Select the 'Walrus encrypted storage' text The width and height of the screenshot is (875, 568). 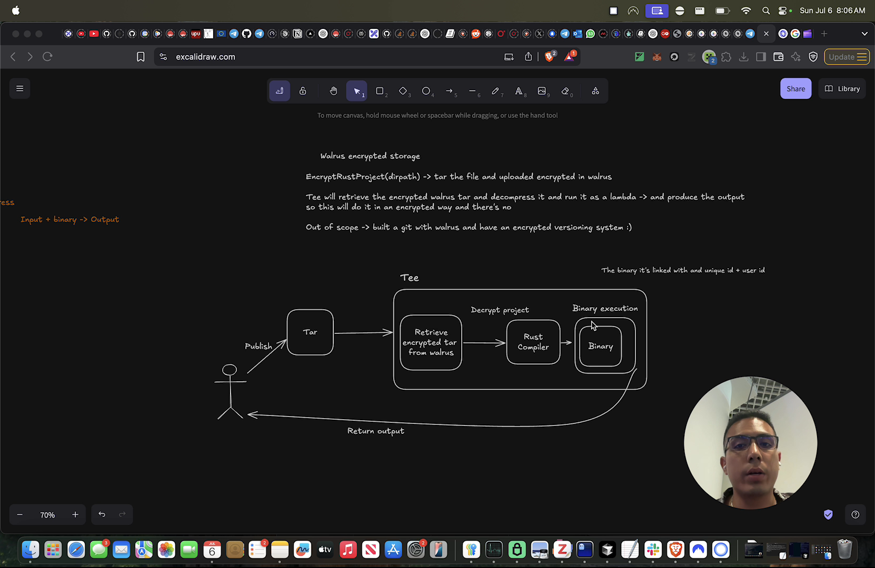click(x=370, y=156)
